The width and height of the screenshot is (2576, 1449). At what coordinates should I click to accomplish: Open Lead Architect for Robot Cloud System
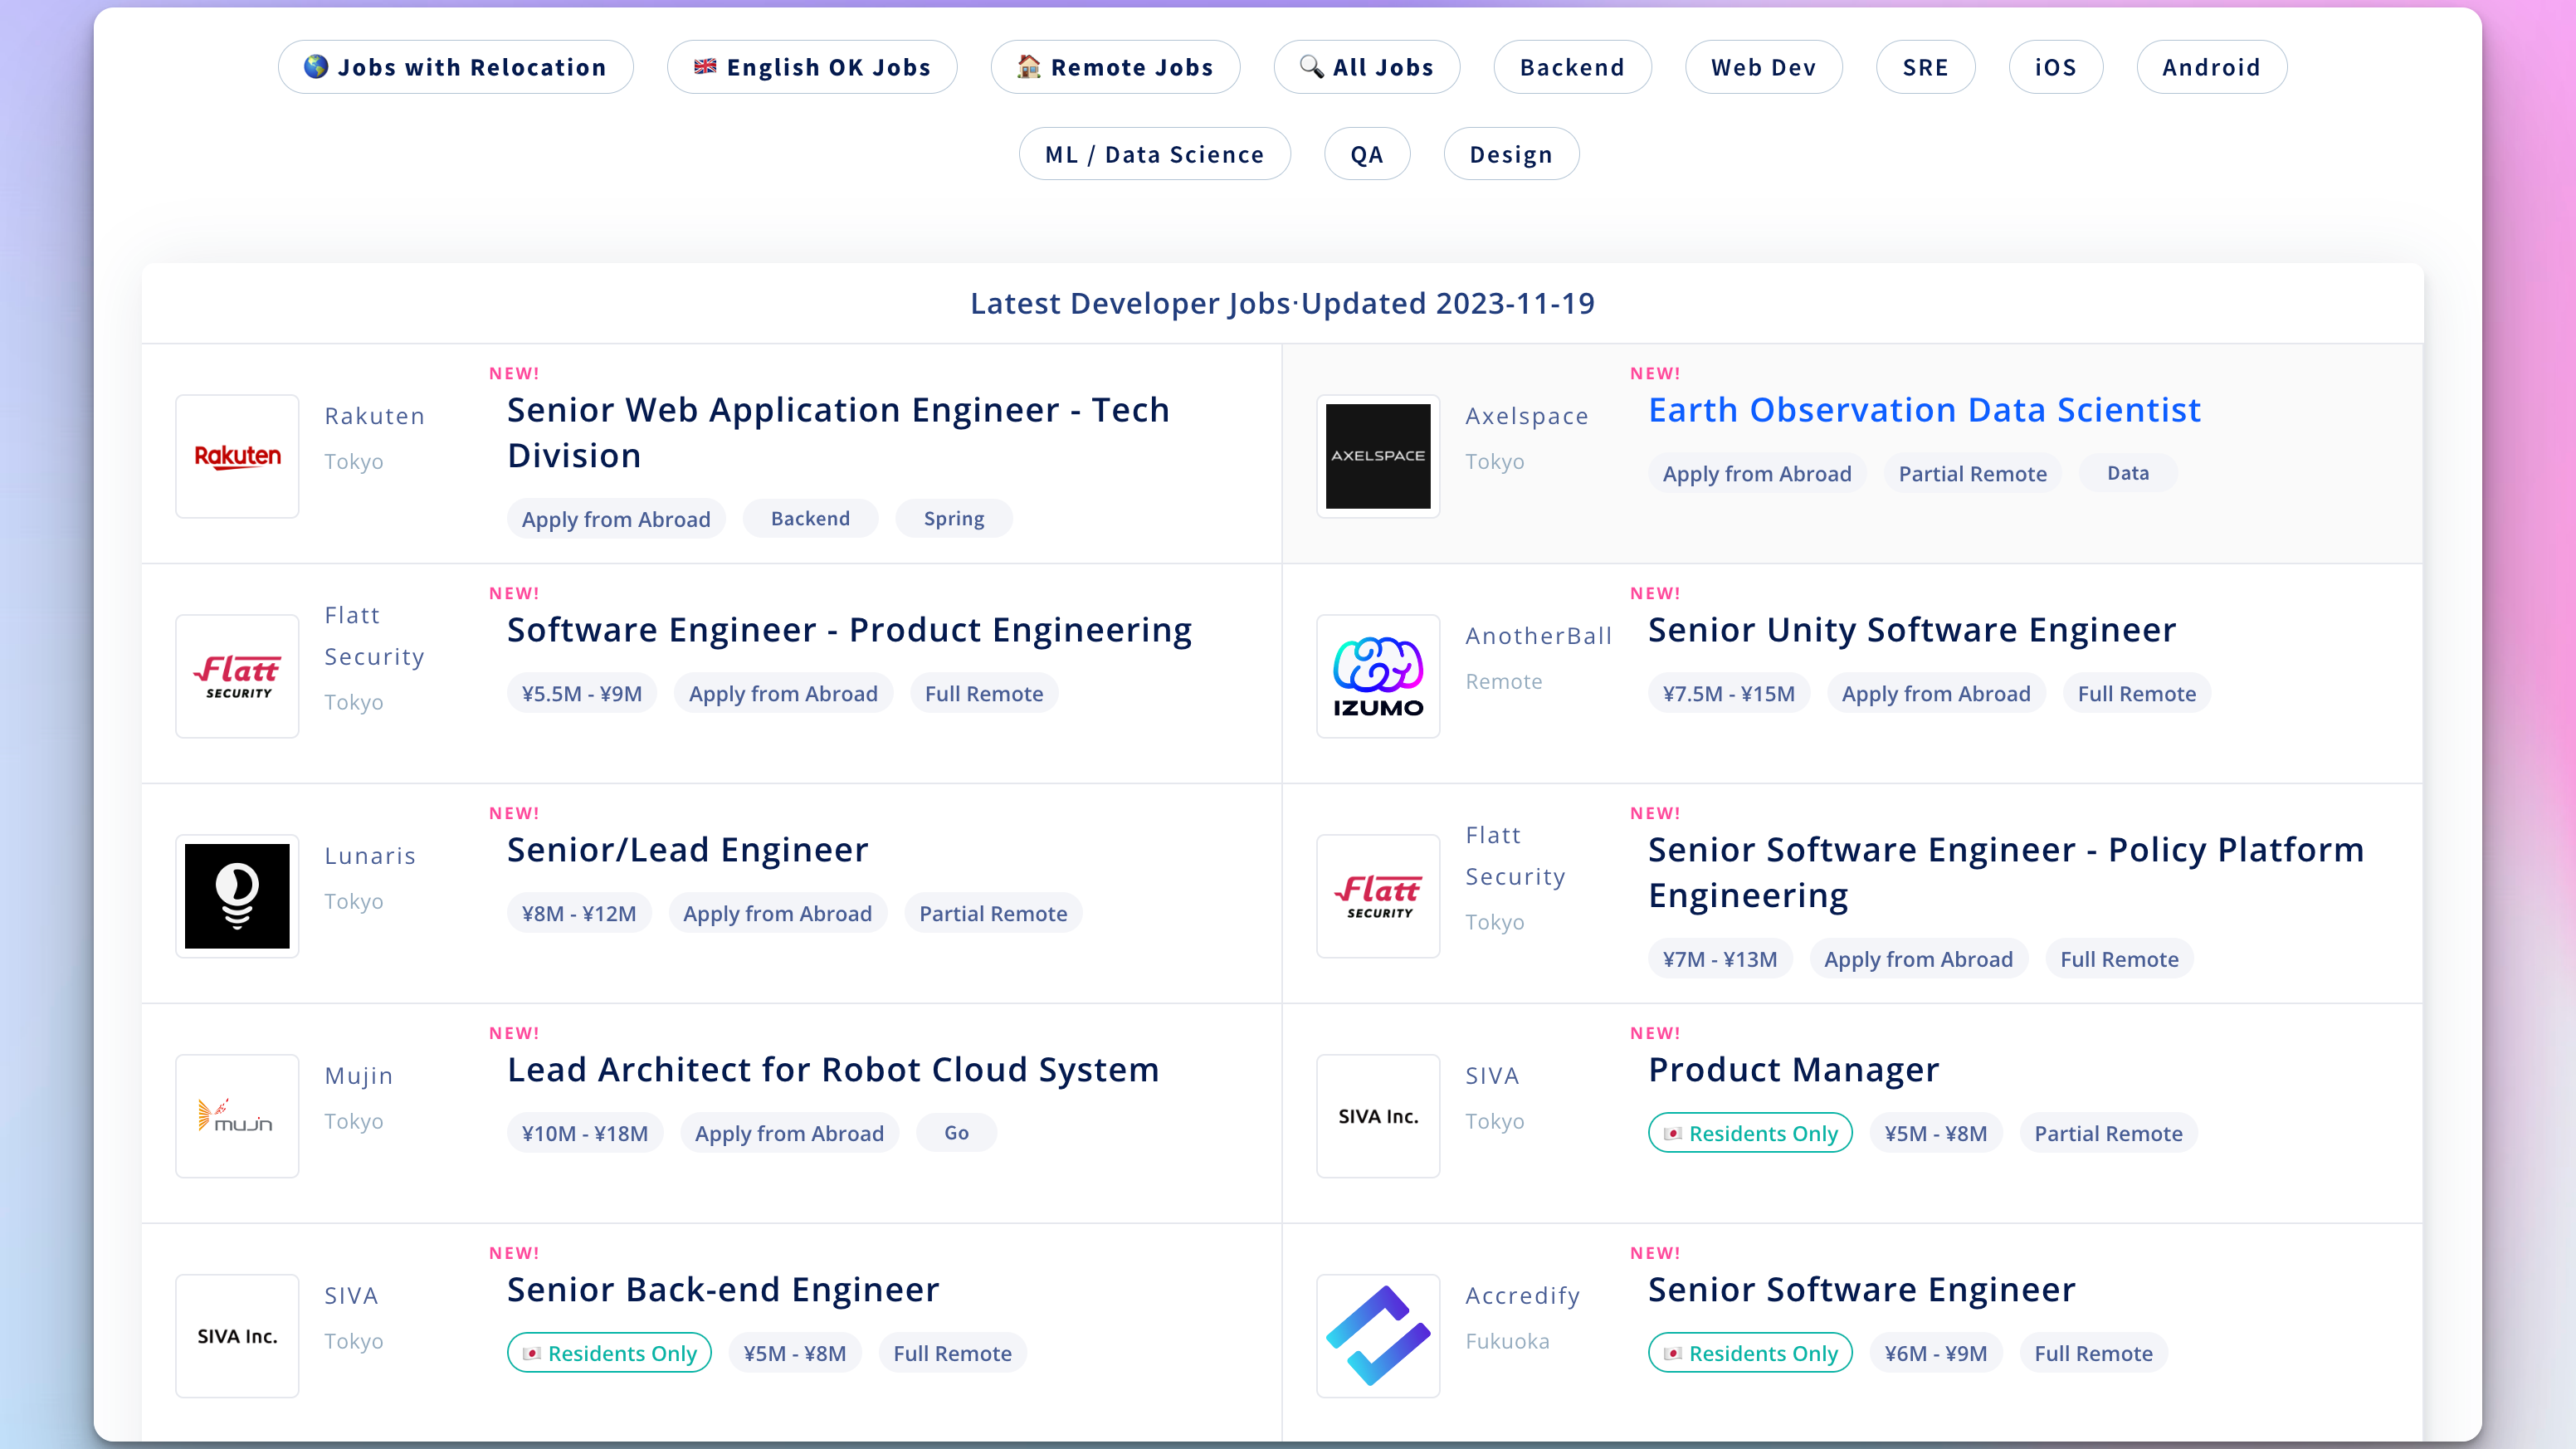coord(833,1070)
